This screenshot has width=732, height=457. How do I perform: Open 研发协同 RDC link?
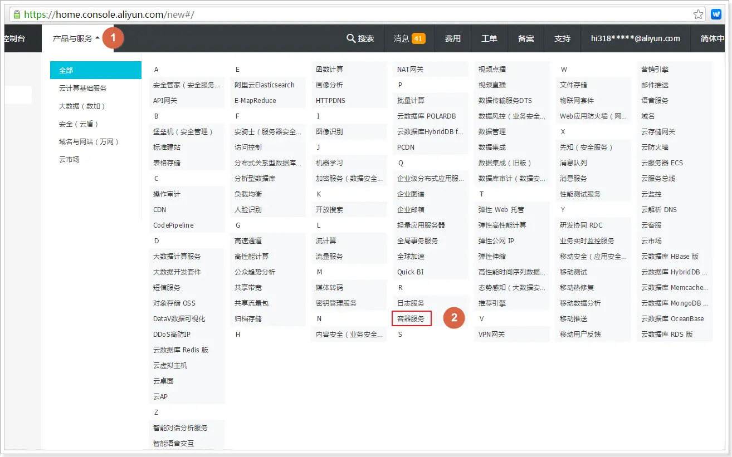581,225
